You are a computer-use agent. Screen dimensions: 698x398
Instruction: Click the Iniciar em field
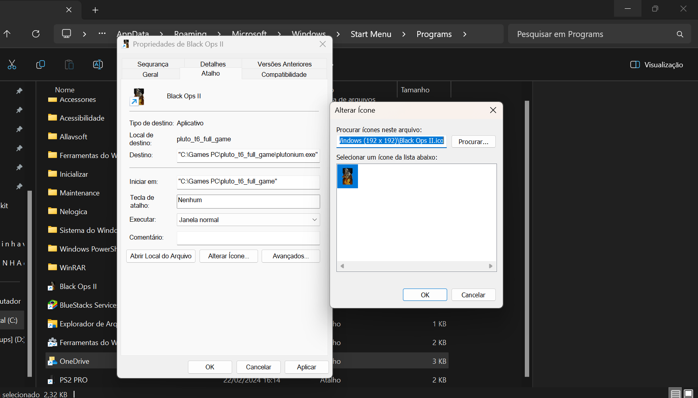point(248,181)
